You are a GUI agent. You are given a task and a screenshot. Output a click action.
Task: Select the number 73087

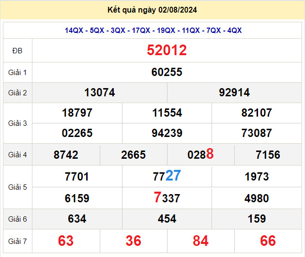pos(257,133)
